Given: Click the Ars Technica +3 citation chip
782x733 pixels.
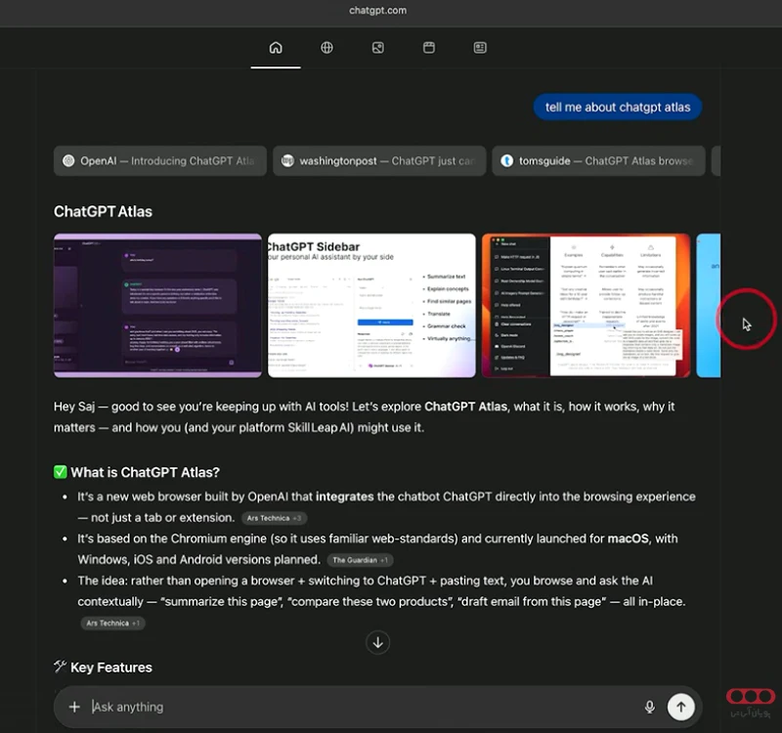Looking at the screenshot, I should point(275,518).
